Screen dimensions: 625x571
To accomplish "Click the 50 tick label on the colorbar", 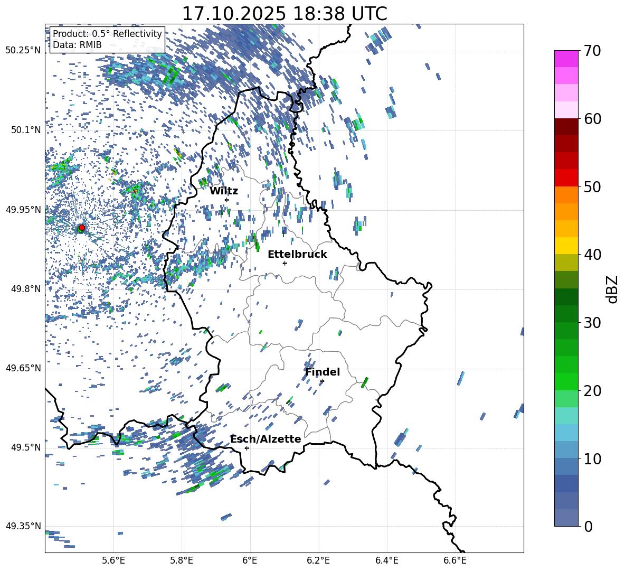I will coord(592,186).
